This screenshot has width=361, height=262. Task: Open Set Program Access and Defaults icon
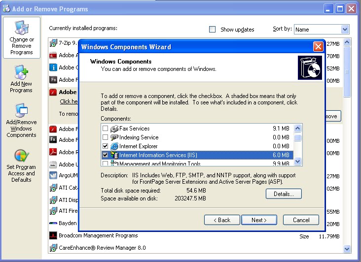pos(21,156)
